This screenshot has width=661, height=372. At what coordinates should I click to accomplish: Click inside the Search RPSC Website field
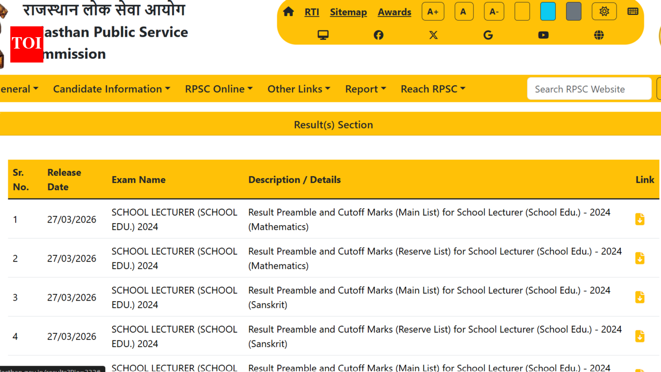589,88
